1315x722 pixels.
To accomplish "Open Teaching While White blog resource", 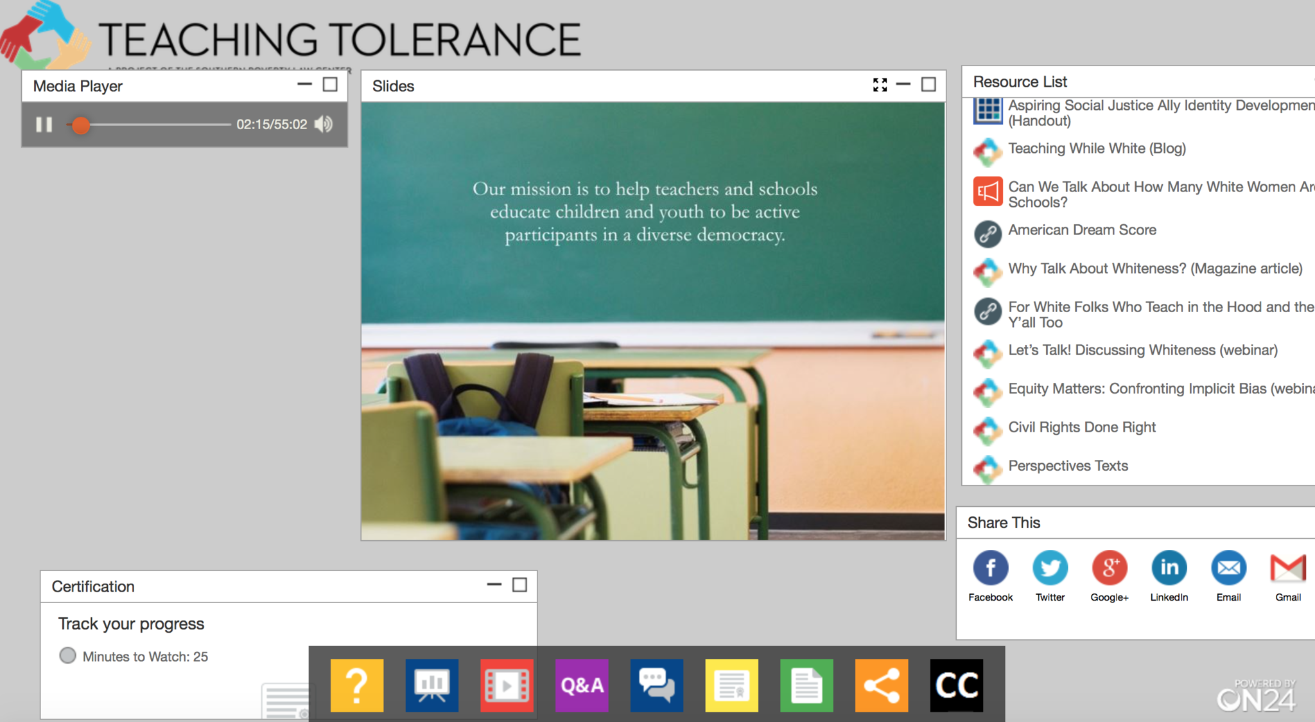I will coord(1096,148).
